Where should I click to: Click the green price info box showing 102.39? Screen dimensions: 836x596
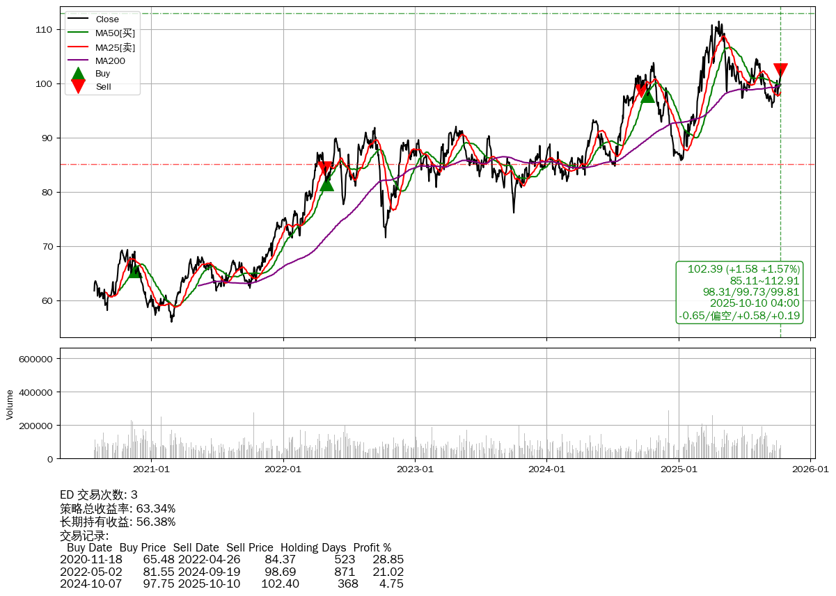739,292
